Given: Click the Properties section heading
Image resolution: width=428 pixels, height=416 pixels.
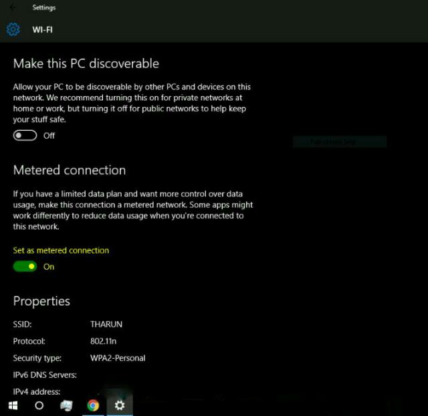Looking at the screenshot, I should pyautogui.click(x=41, y=301).
